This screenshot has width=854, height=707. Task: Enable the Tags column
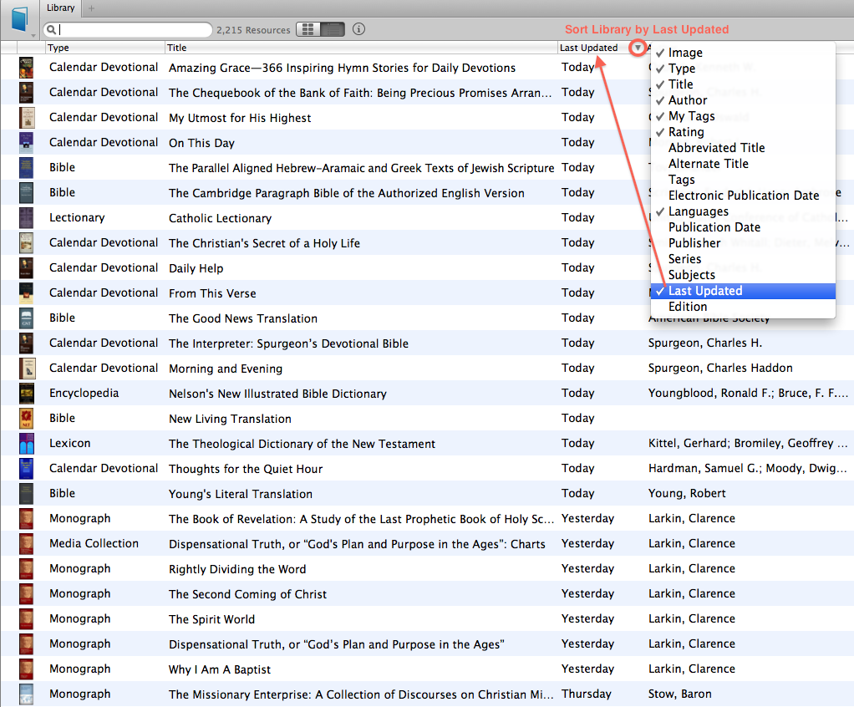743,180
